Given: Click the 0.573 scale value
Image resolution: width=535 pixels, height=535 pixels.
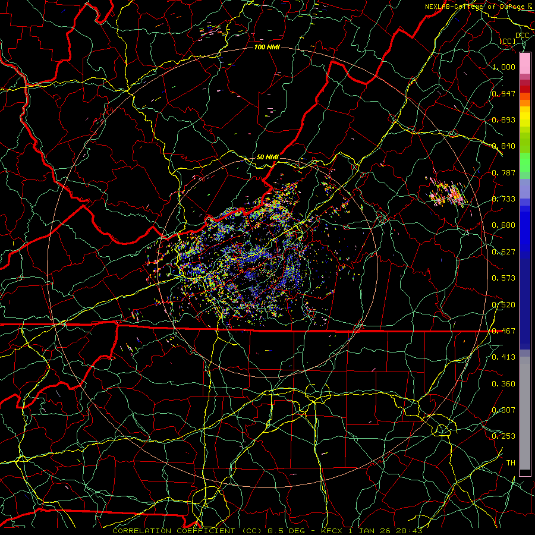Looking at the screenshot, I should pos(503,278).
